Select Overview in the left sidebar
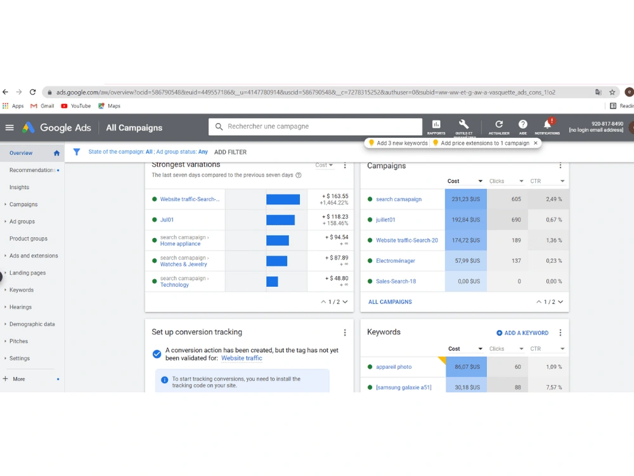634x476 pixels. (x=21, y=153)
